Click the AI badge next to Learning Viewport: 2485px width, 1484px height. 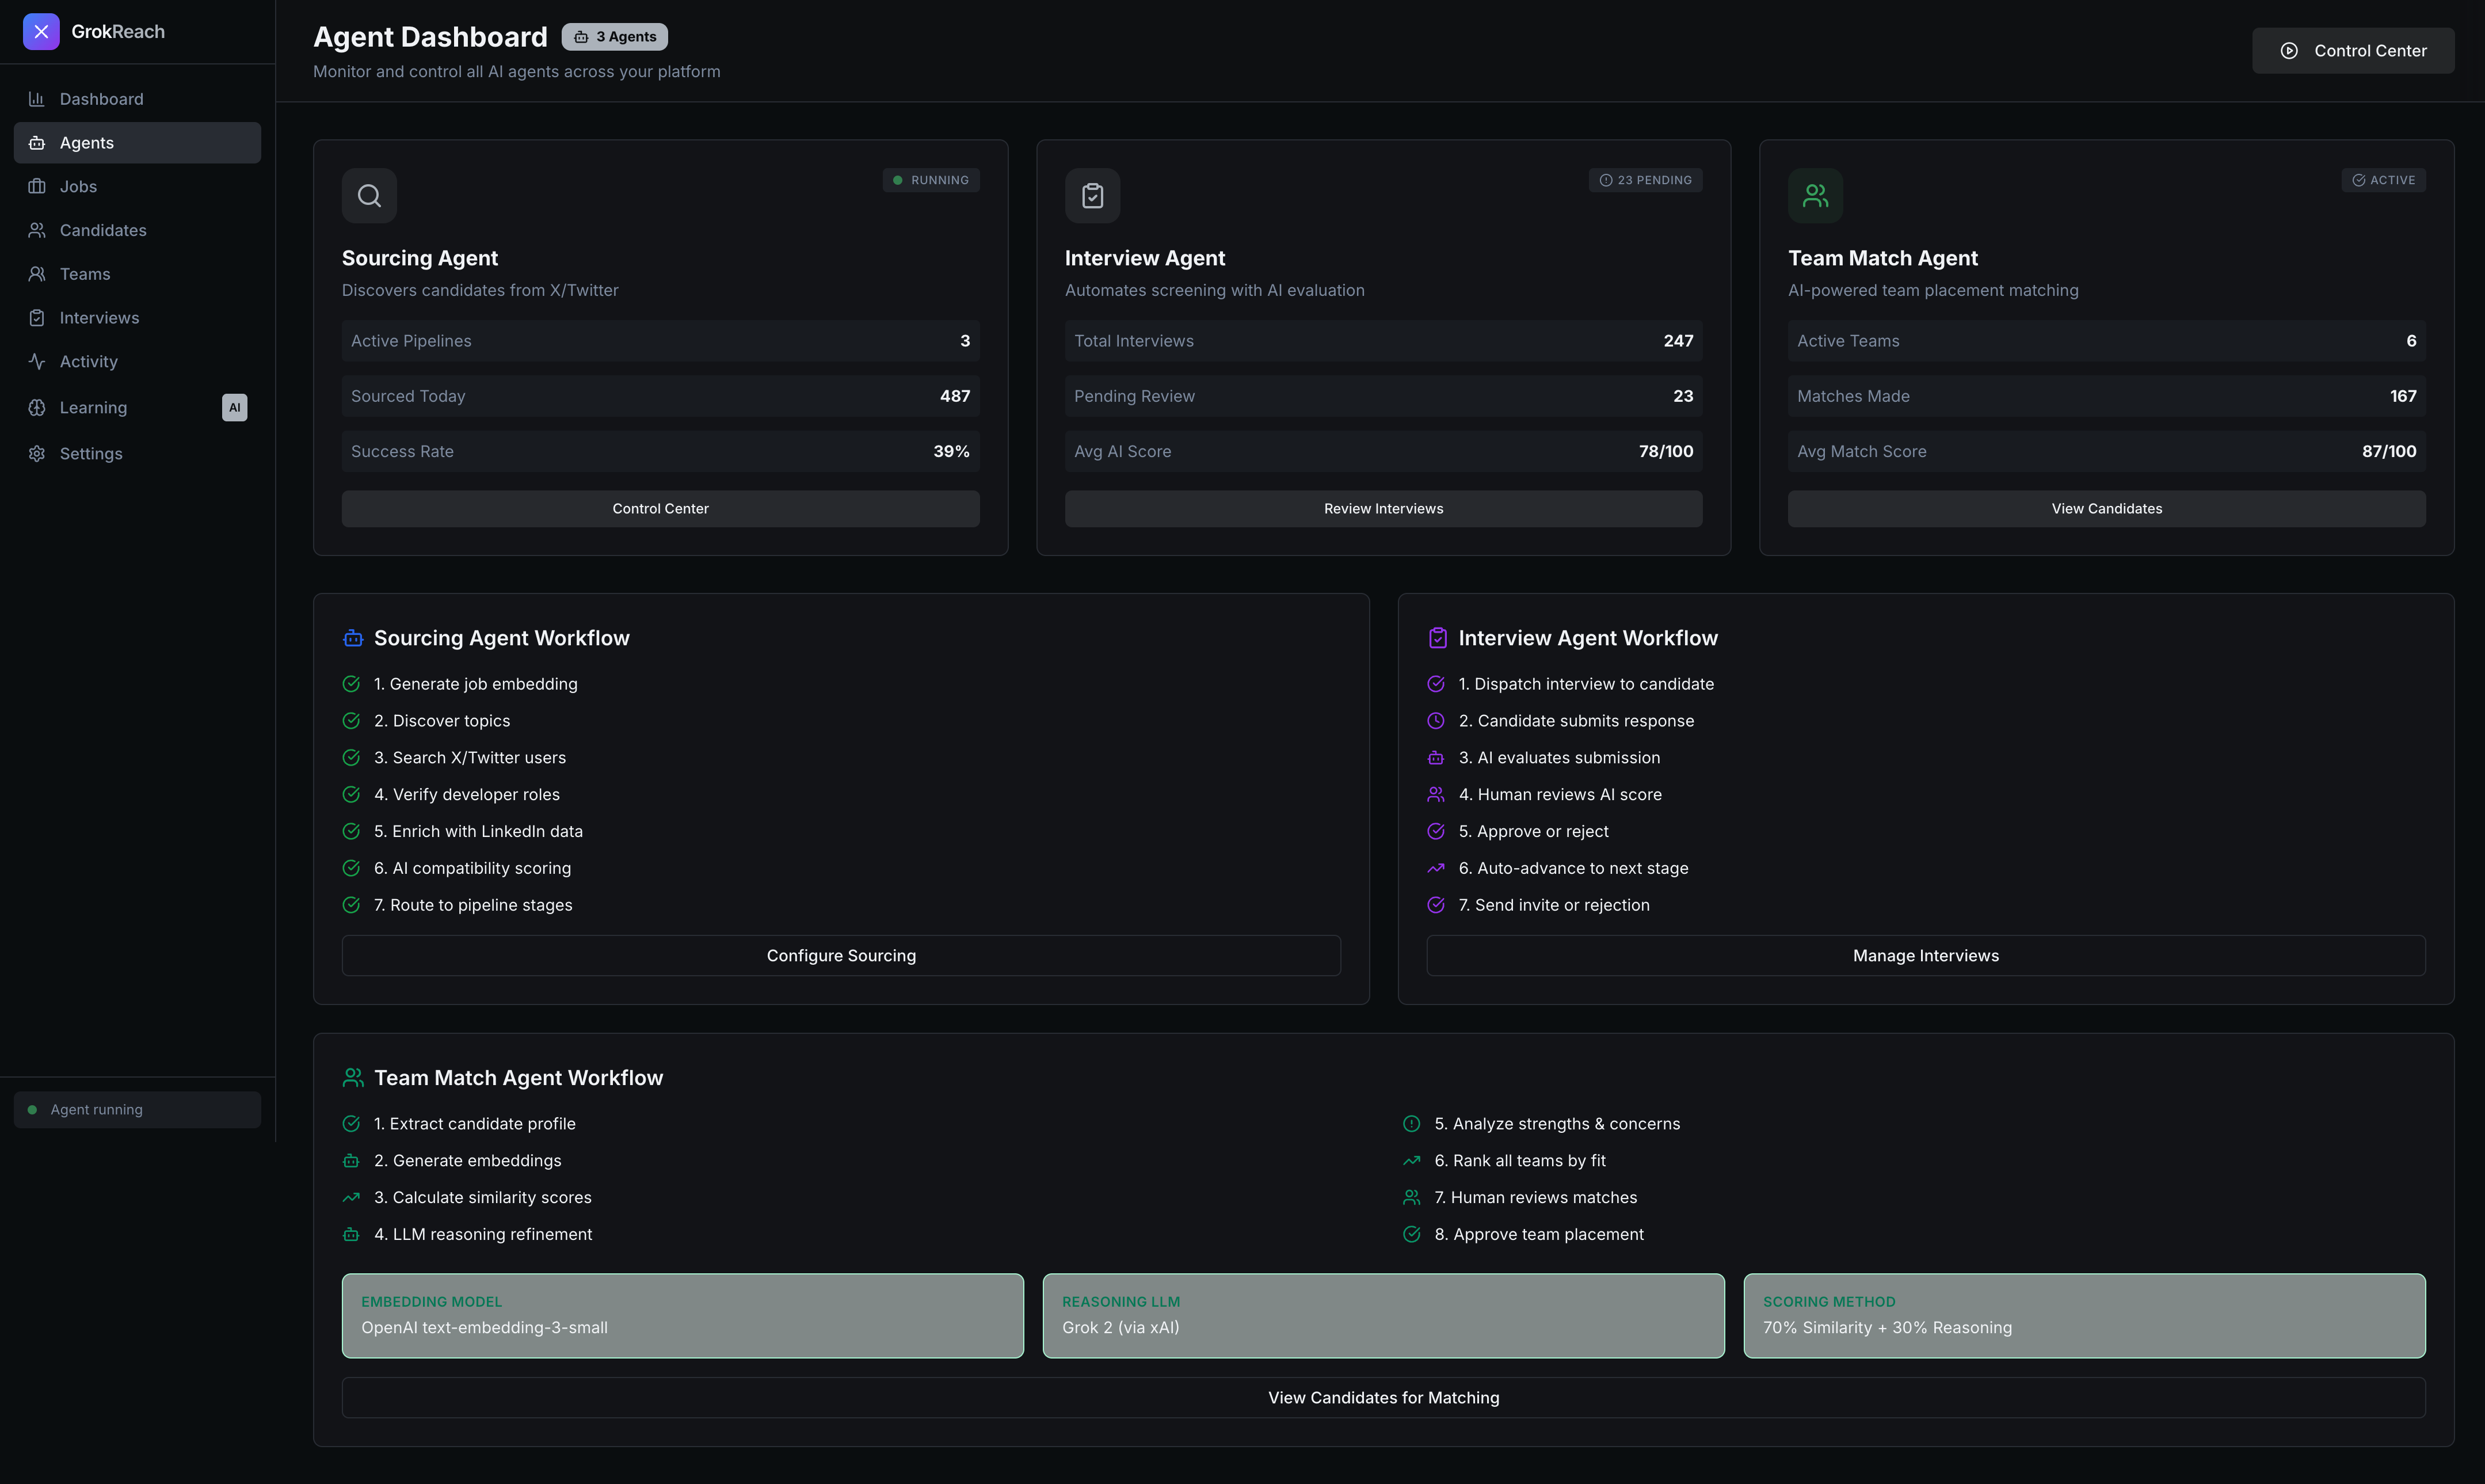click(x=234, y=407)
